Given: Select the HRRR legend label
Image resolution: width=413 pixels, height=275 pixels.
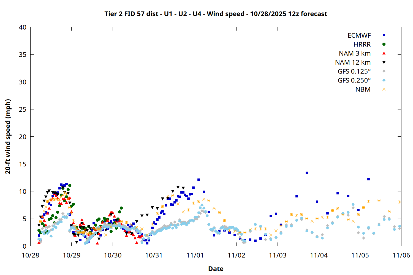Looking at the screenshot, I should pyautogui.click(x=362, y=45).
